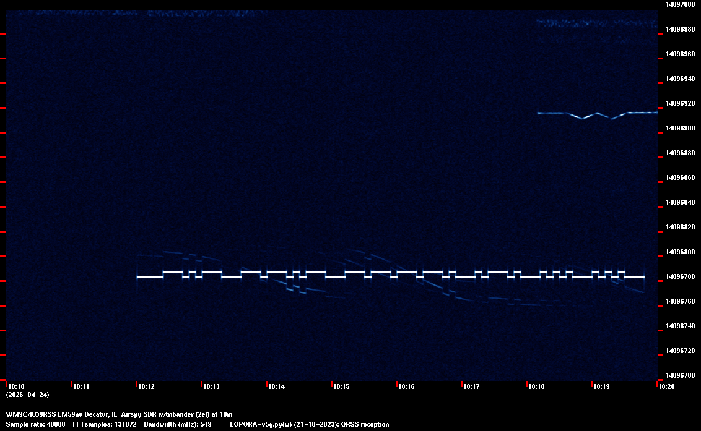Image resolution: width=701 pixels, height=431 pixels.
Task: Click the LOPORA-v5g.py QRSS reception text
Action: pyautogui.click(x=309, y=424)
